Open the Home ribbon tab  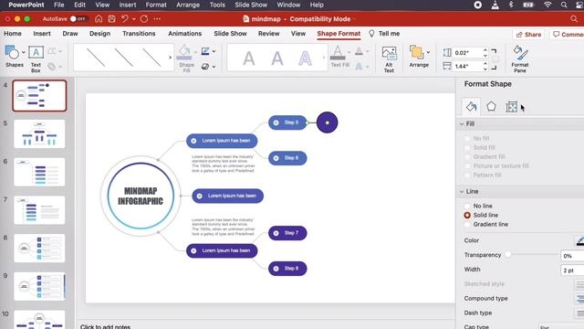tap(13, 34)
